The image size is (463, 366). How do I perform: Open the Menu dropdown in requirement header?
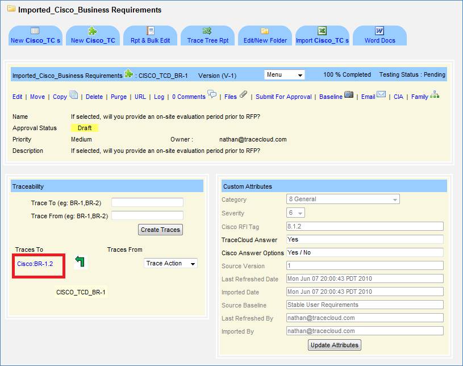(x=285, y=75)
